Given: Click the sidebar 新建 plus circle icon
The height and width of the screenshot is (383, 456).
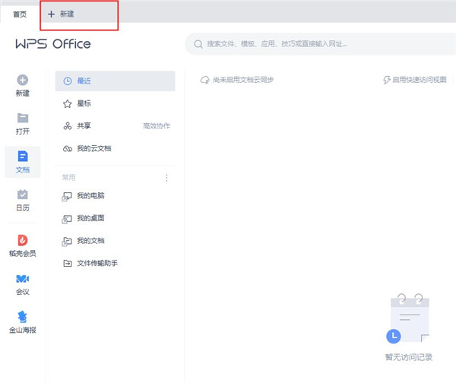Looking at the screenshot, I should [x=22, y=80].
